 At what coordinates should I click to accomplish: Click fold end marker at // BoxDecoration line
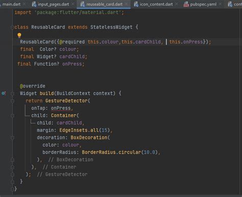click(x=12, y=160)
